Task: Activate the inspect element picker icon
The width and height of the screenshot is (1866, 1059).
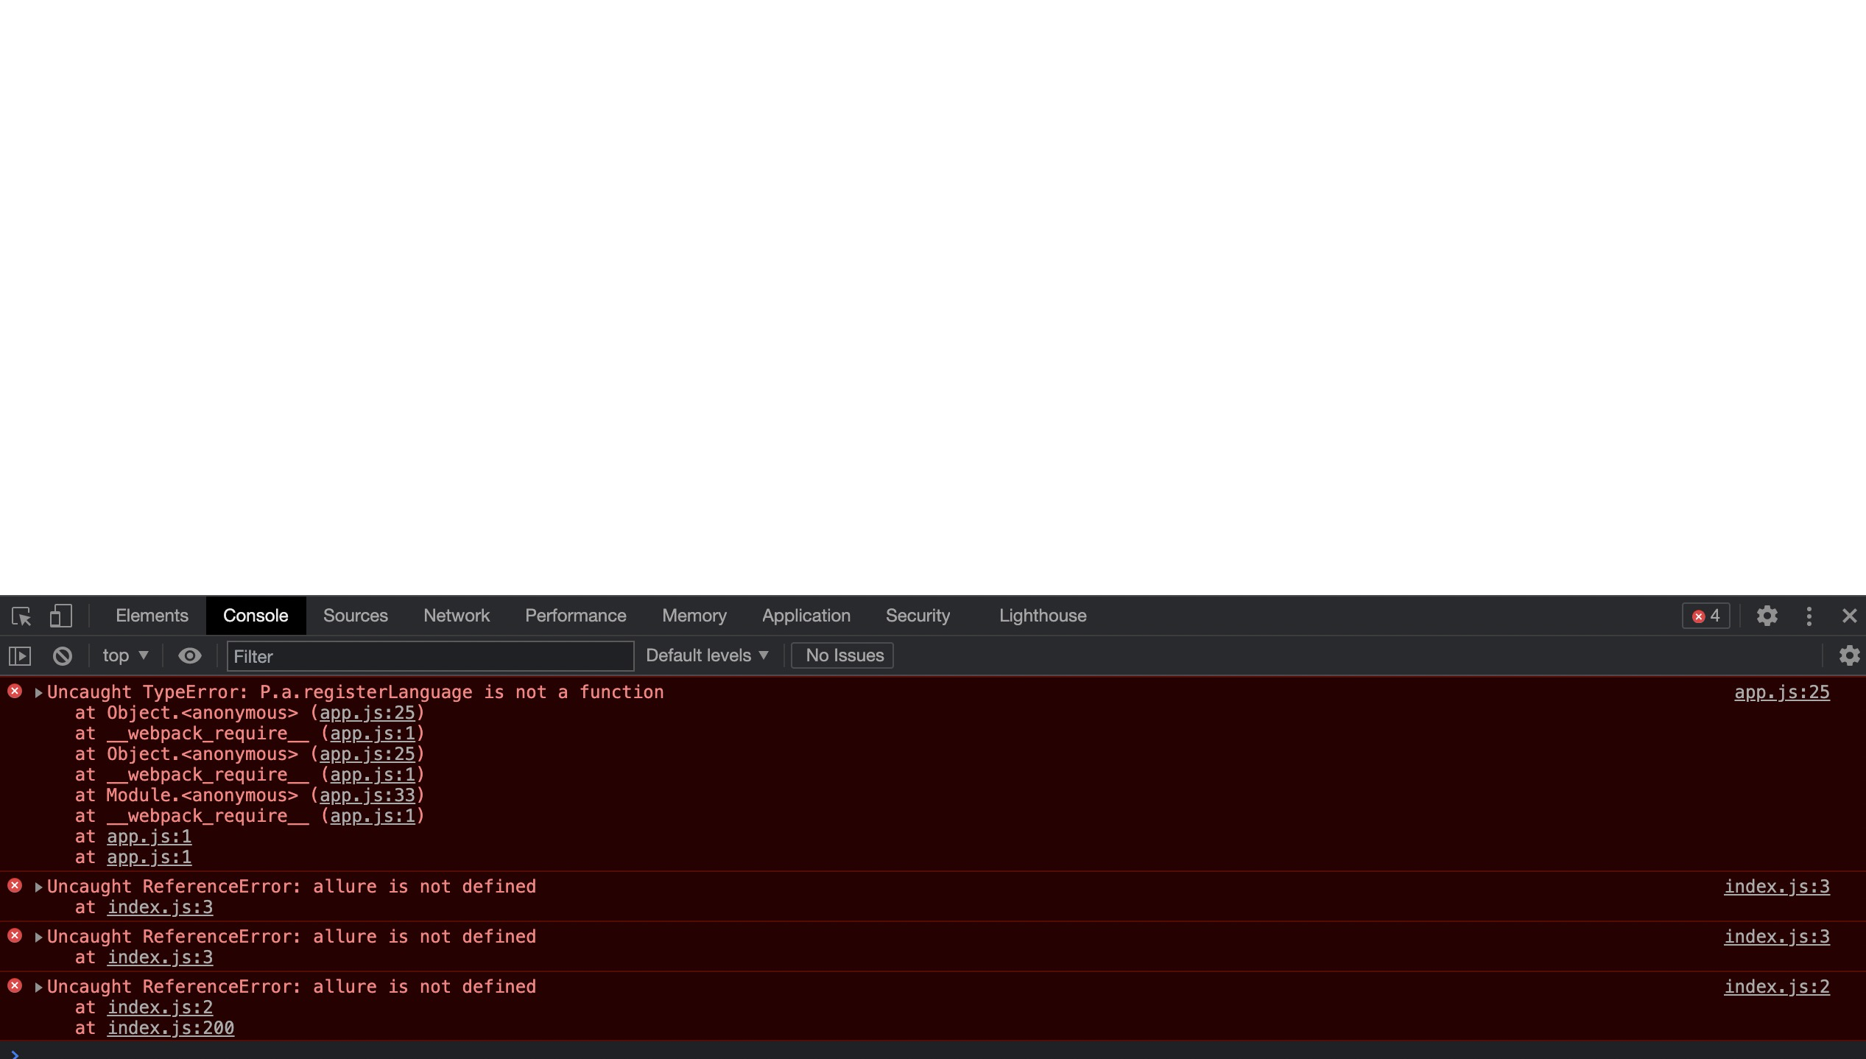Action: click(21, 616)
